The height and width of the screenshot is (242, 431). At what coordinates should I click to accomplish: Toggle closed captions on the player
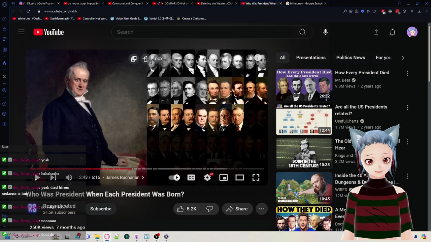point(191,177)
